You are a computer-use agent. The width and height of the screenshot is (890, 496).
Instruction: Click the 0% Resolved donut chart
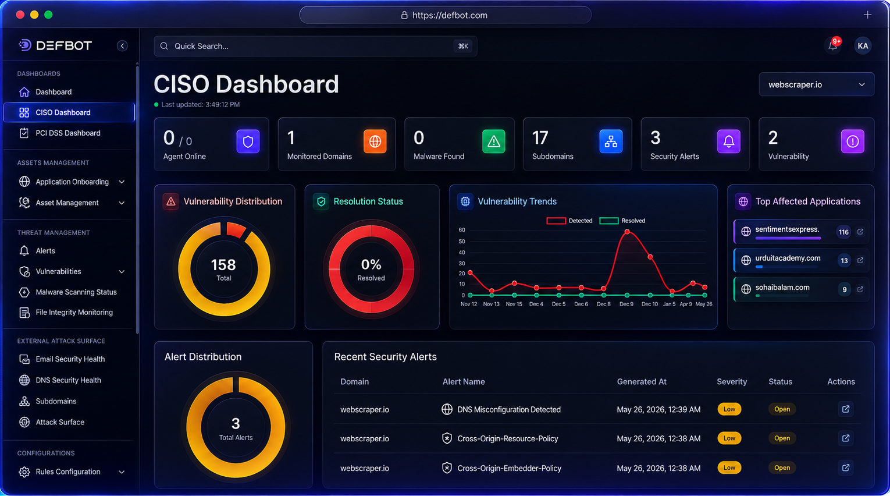(x=371, y=268)
